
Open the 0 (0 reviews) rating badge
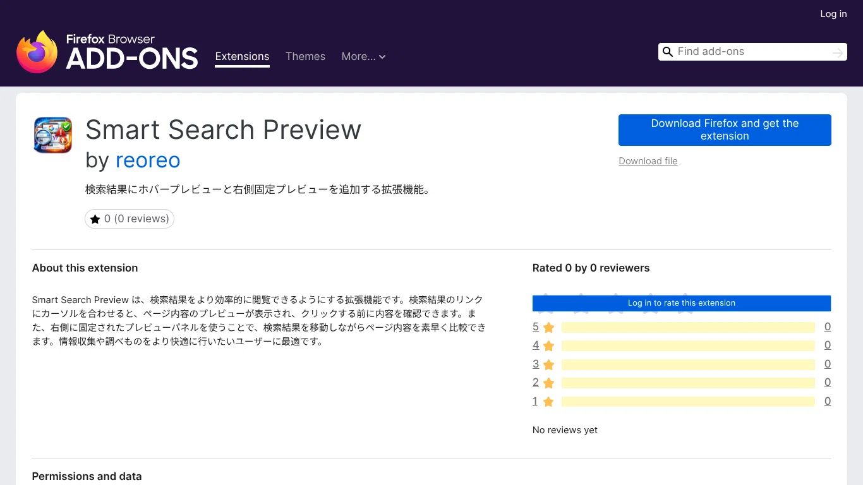pyautogui.click(x=130, y=219)
